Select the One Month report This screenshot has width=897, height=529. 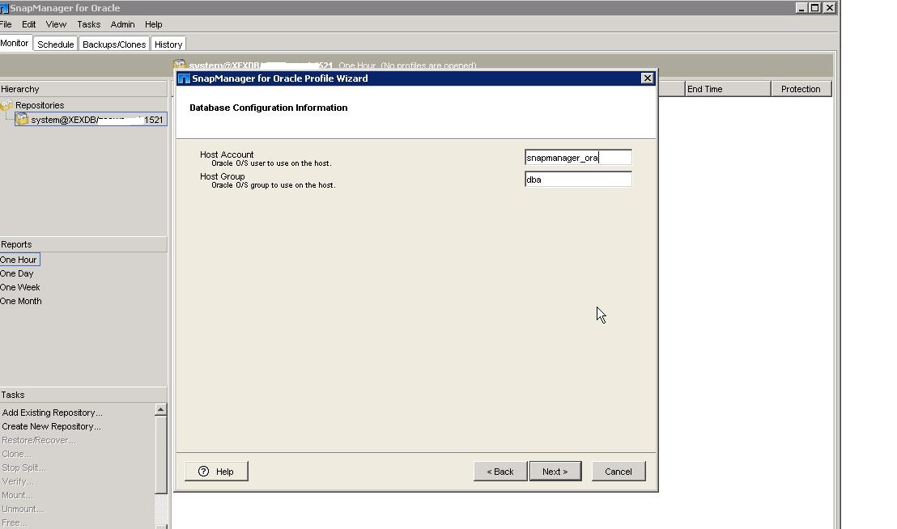(21, 301)
